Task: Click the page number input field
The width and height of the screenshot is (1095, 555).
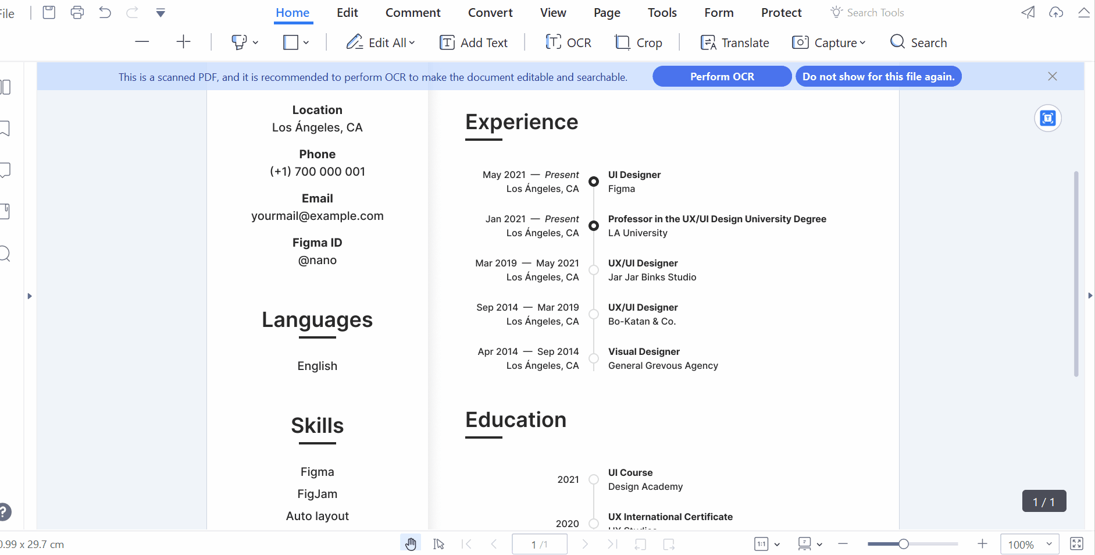Action: (x=539, y=544)
